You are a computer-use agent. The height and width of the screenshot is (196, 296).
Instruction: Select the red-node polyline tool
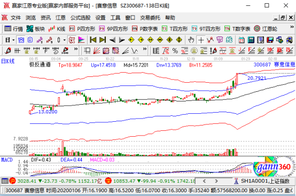pos(210,40)
